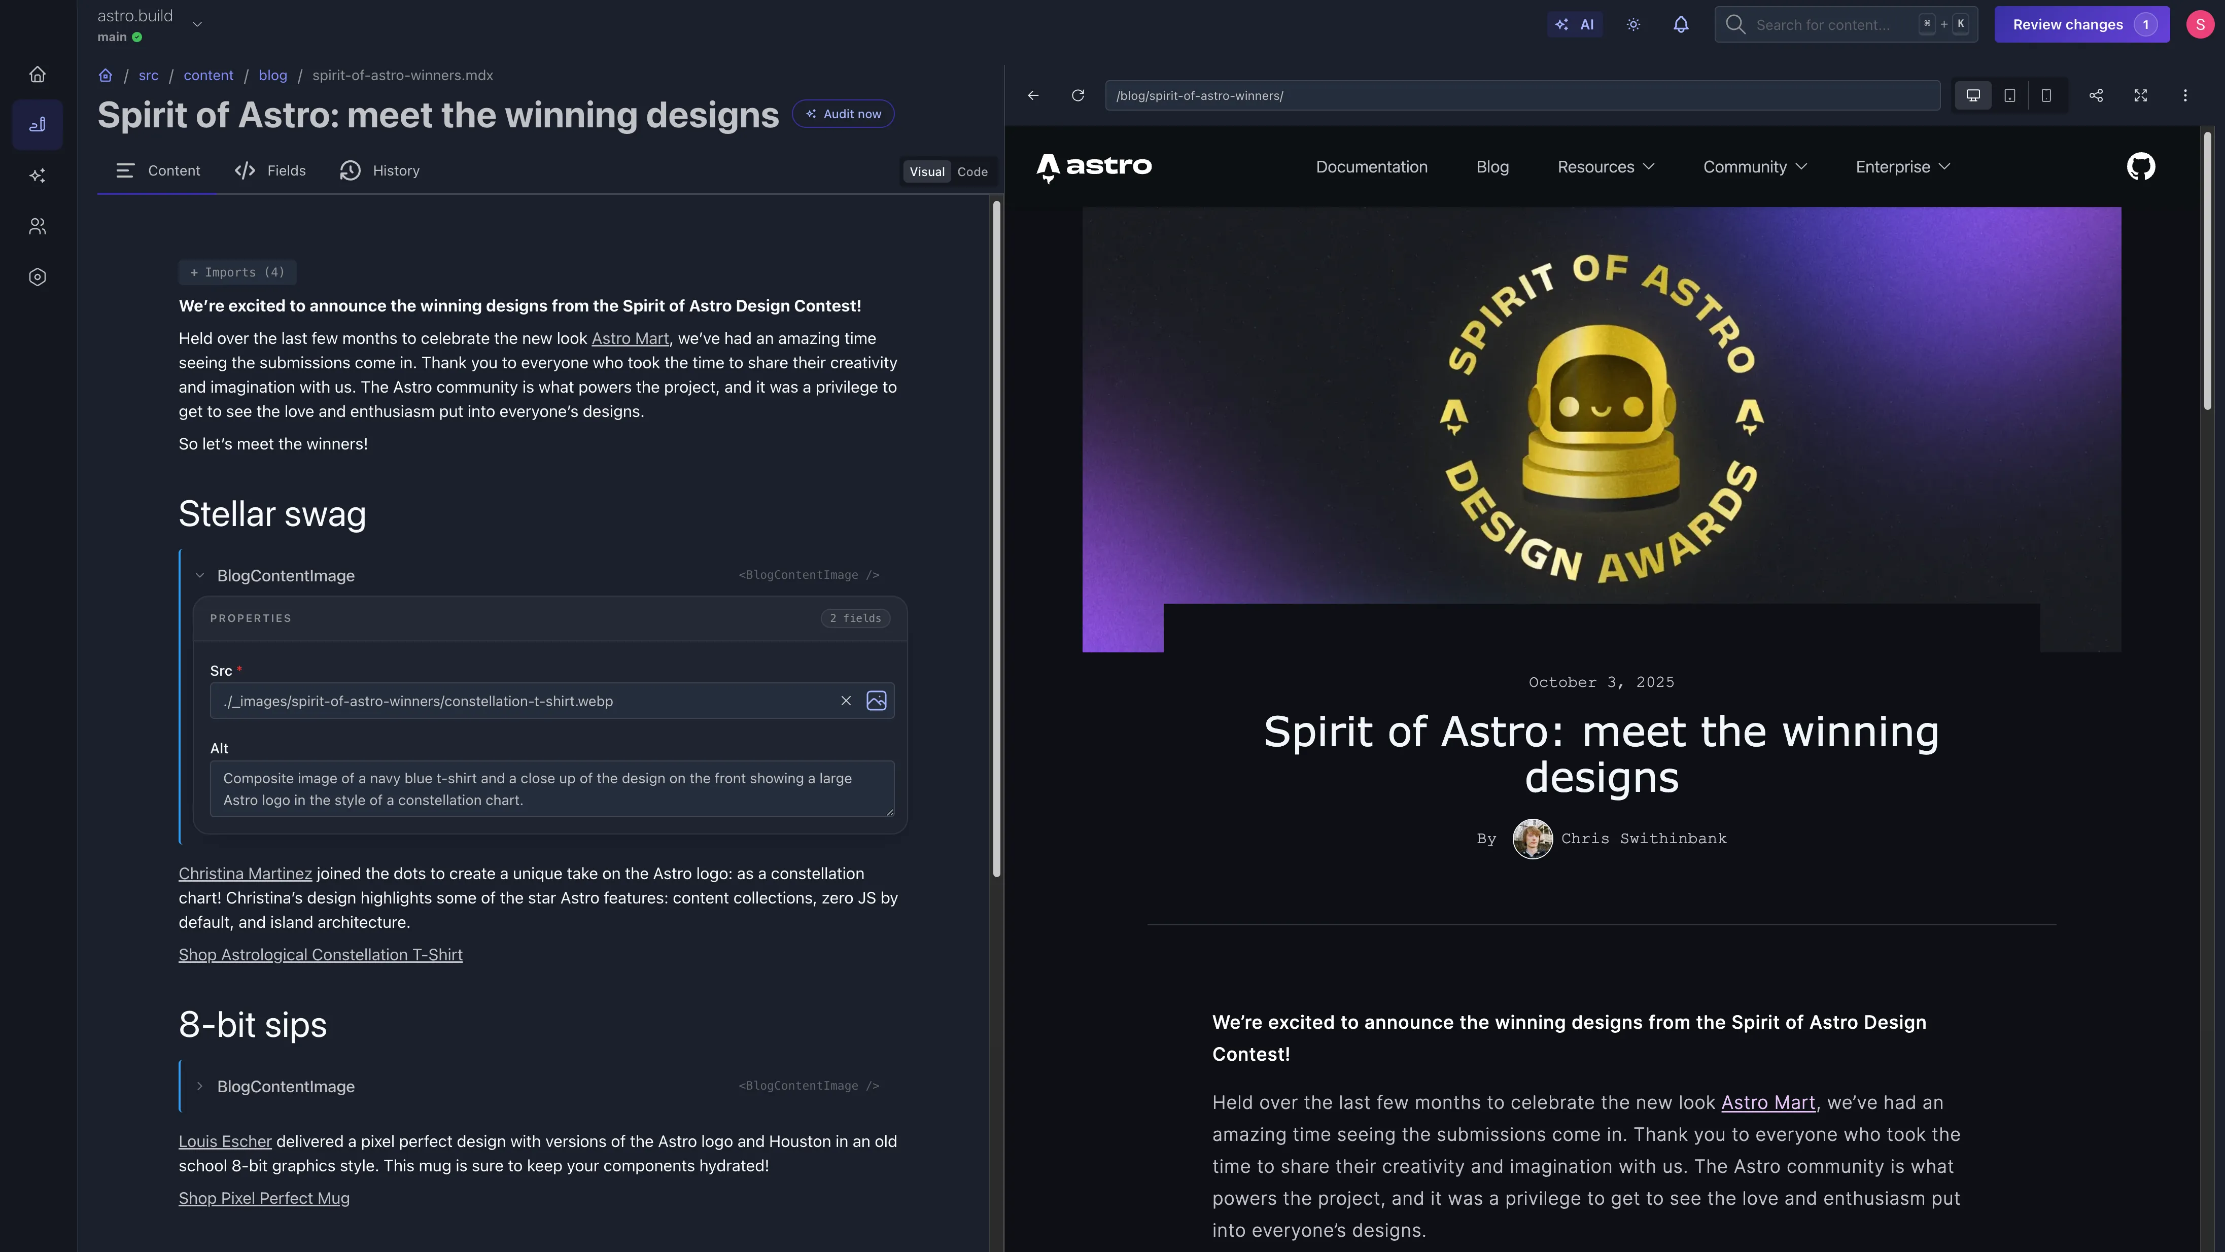Toggle the light/dark theme sun icon
Image resolution: width=2225 pixels, height=1252 pixels.
(1632, 24)
